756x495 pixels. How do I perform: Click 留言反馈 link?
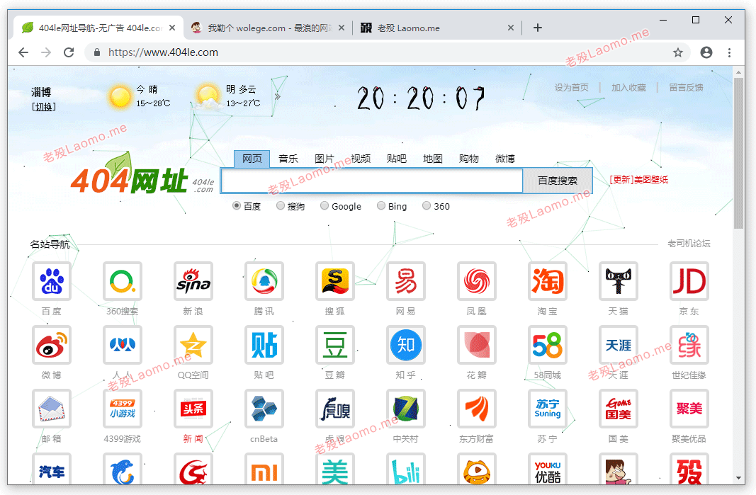(x=686, y=87)
